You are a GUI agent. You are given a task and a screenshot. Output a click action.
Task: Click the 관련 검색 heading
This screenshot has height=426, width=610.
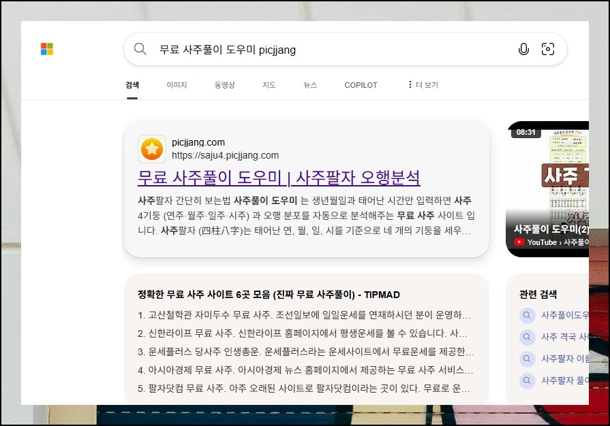point(538,295)
